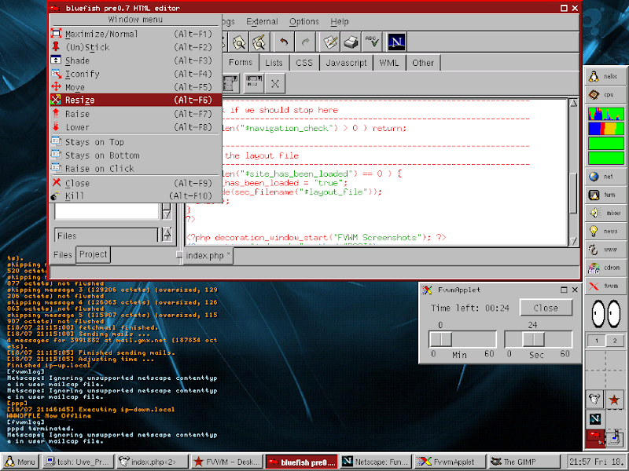Toggle Raise on Click in Window menu
629x471 pixels.
click(x=135, y=168)
